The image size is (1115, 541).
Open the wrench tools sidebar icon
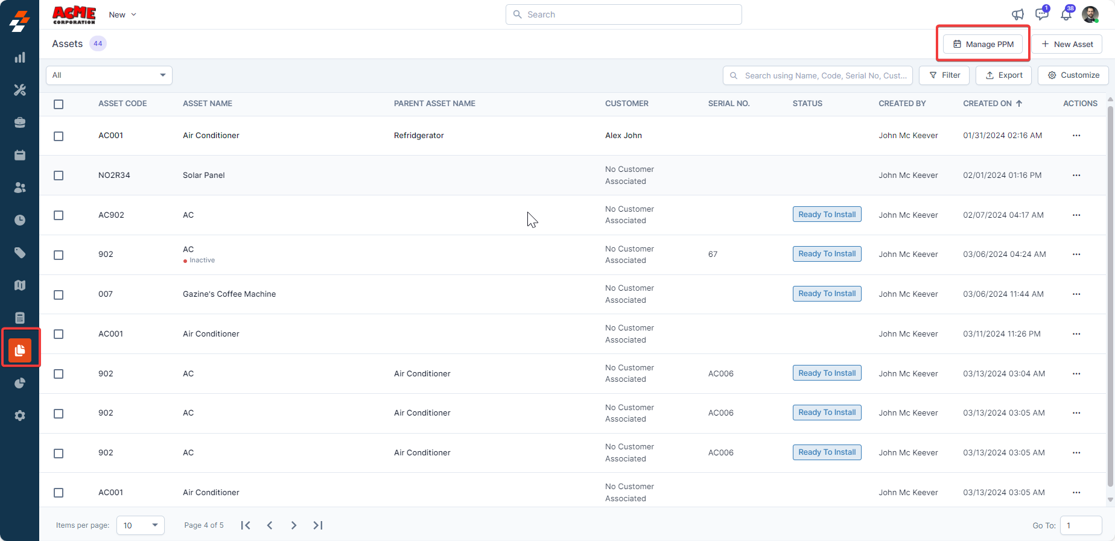[x=20, y=90]
